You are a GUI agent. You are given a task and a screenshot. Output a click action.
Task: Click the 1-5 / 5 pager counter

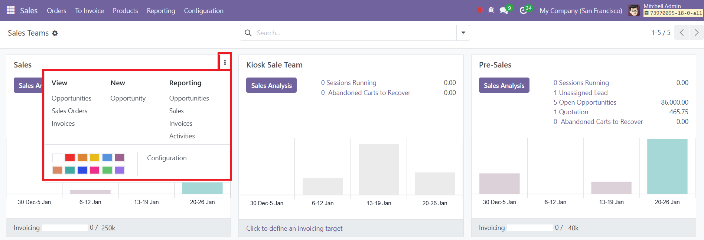point(661,33)
